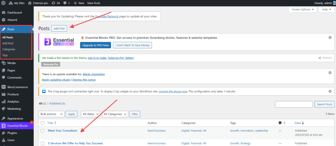
Task: Open Categories under the Posts menu
Action: [x=9, y=49]
